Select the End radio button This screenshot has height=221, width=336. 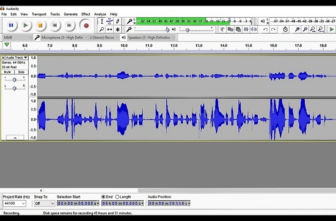click(x=103, y=197)
